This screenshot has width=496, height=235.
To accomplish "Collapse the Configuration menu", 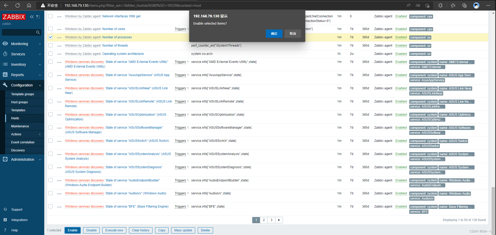I will pos(22,85).
